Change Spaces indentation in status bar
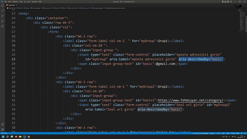 212,133
